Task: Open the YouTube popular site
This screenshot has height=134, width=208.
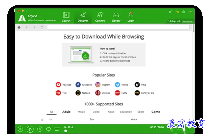Action: coord(63,85)
